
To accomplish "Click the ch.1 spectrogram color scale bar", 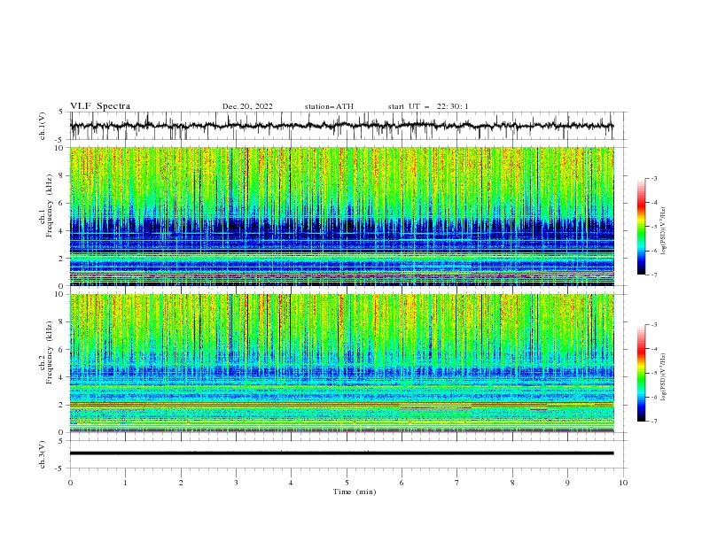I will pos(642,227).
